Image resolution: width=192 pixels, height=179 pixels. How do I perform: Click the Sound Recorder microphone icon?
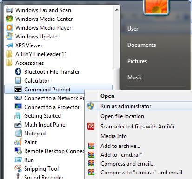tap(18, 176)
